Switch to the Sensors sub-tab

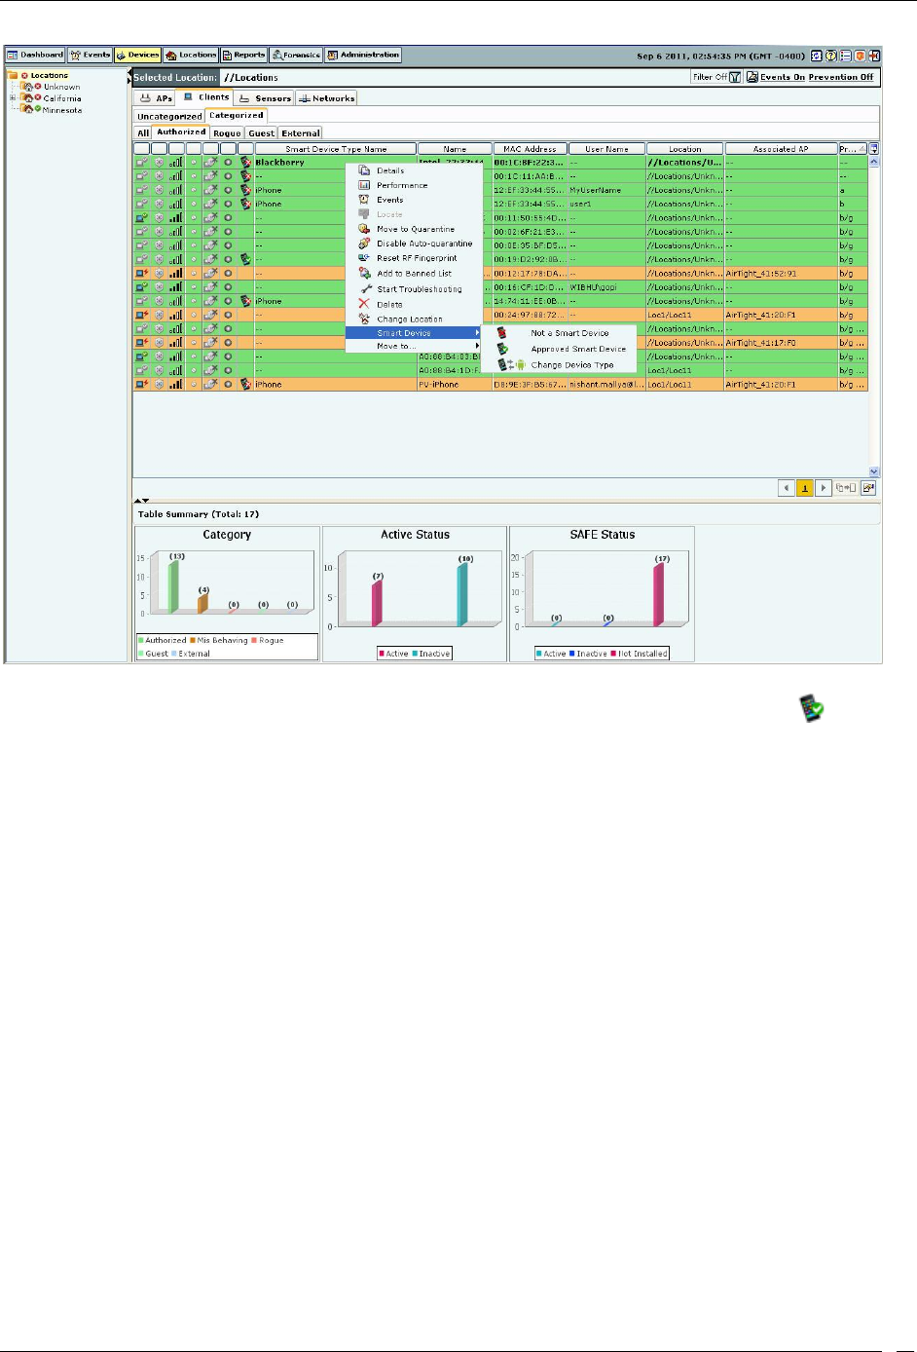coord(266,98)
